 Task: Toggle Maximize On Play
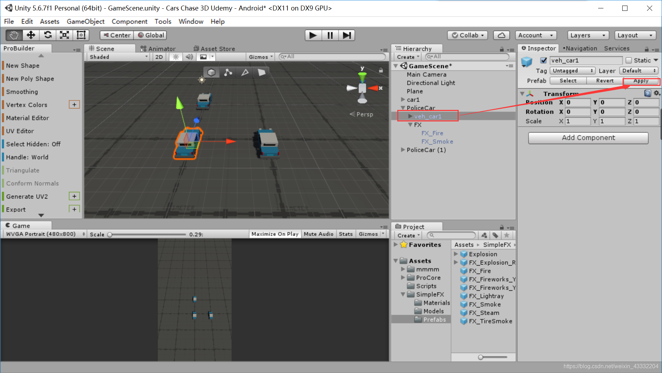[275, 234]
